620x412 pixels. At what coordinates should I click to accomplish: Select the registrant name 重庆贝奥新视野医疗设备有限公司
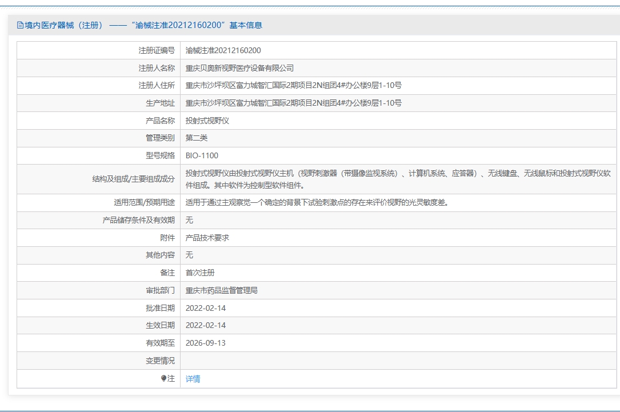point(239,68)
